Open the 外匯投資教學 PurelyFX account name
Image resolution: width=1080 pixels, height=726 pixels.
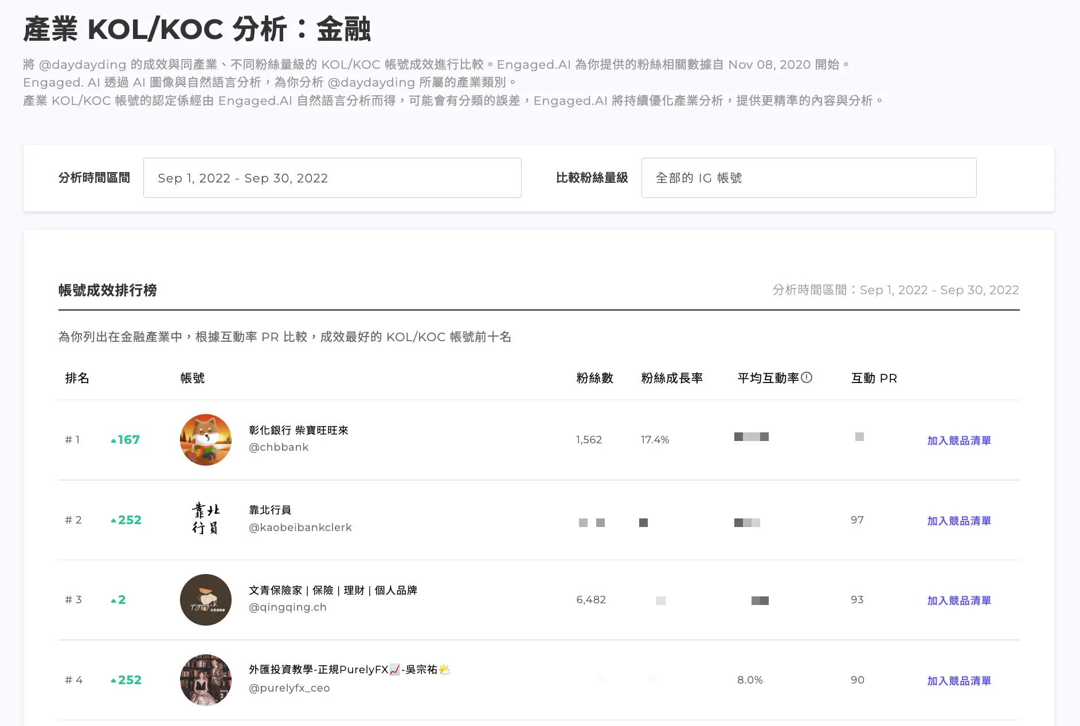pyautogui.click(x=350, y=669)
